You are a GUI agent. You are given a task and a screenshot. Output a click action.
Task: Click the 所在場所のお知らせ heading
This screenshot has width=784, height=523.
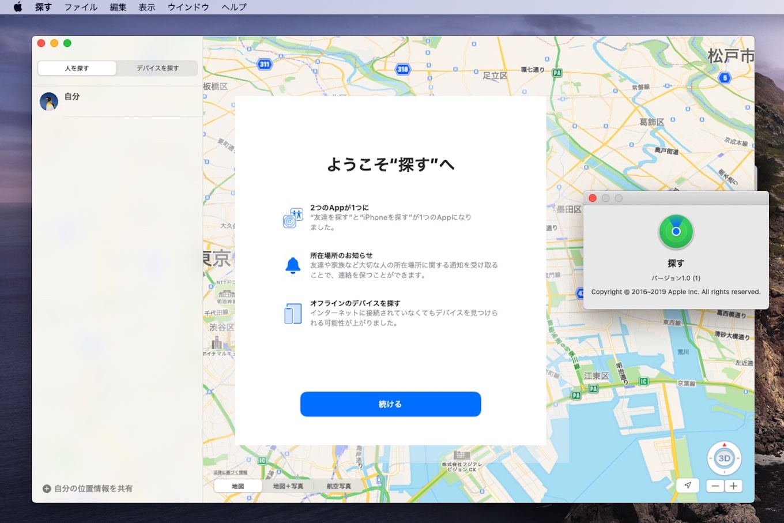(x=341, y=255)
